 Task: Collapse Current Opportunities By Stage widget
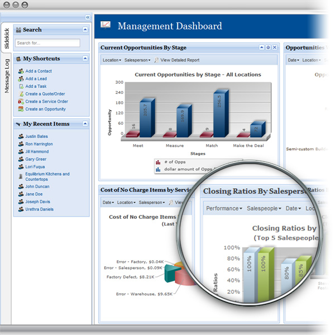[261, 47]
